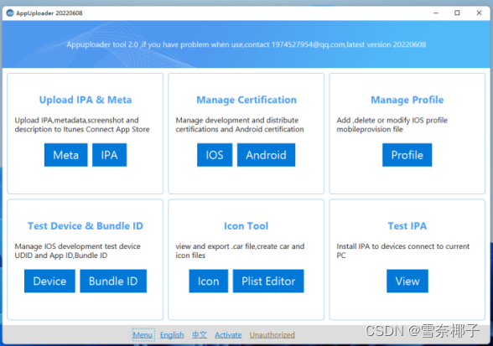This screenshot has width=493, height=346.
Task: Minimize the AppUploader window
Action: click(x=436, y=13)
